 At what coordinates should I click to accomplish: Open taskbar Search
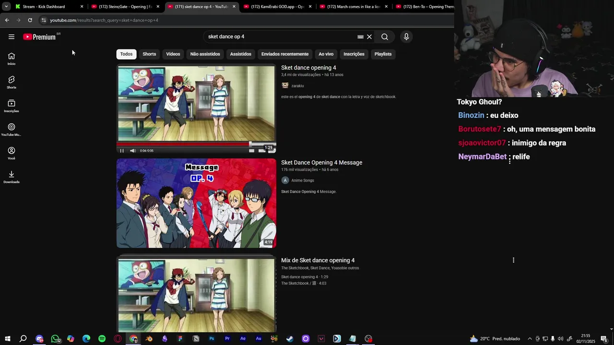pos(23,339)
